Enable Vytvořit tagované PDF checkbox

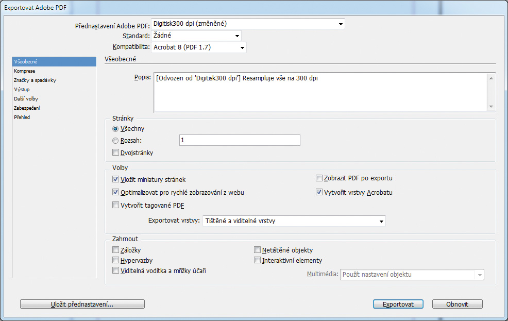point(115,205)
